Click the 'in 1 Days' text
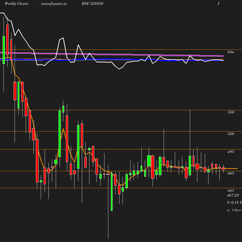The width and height of the screenshot is (242, 242). (234, 210)
